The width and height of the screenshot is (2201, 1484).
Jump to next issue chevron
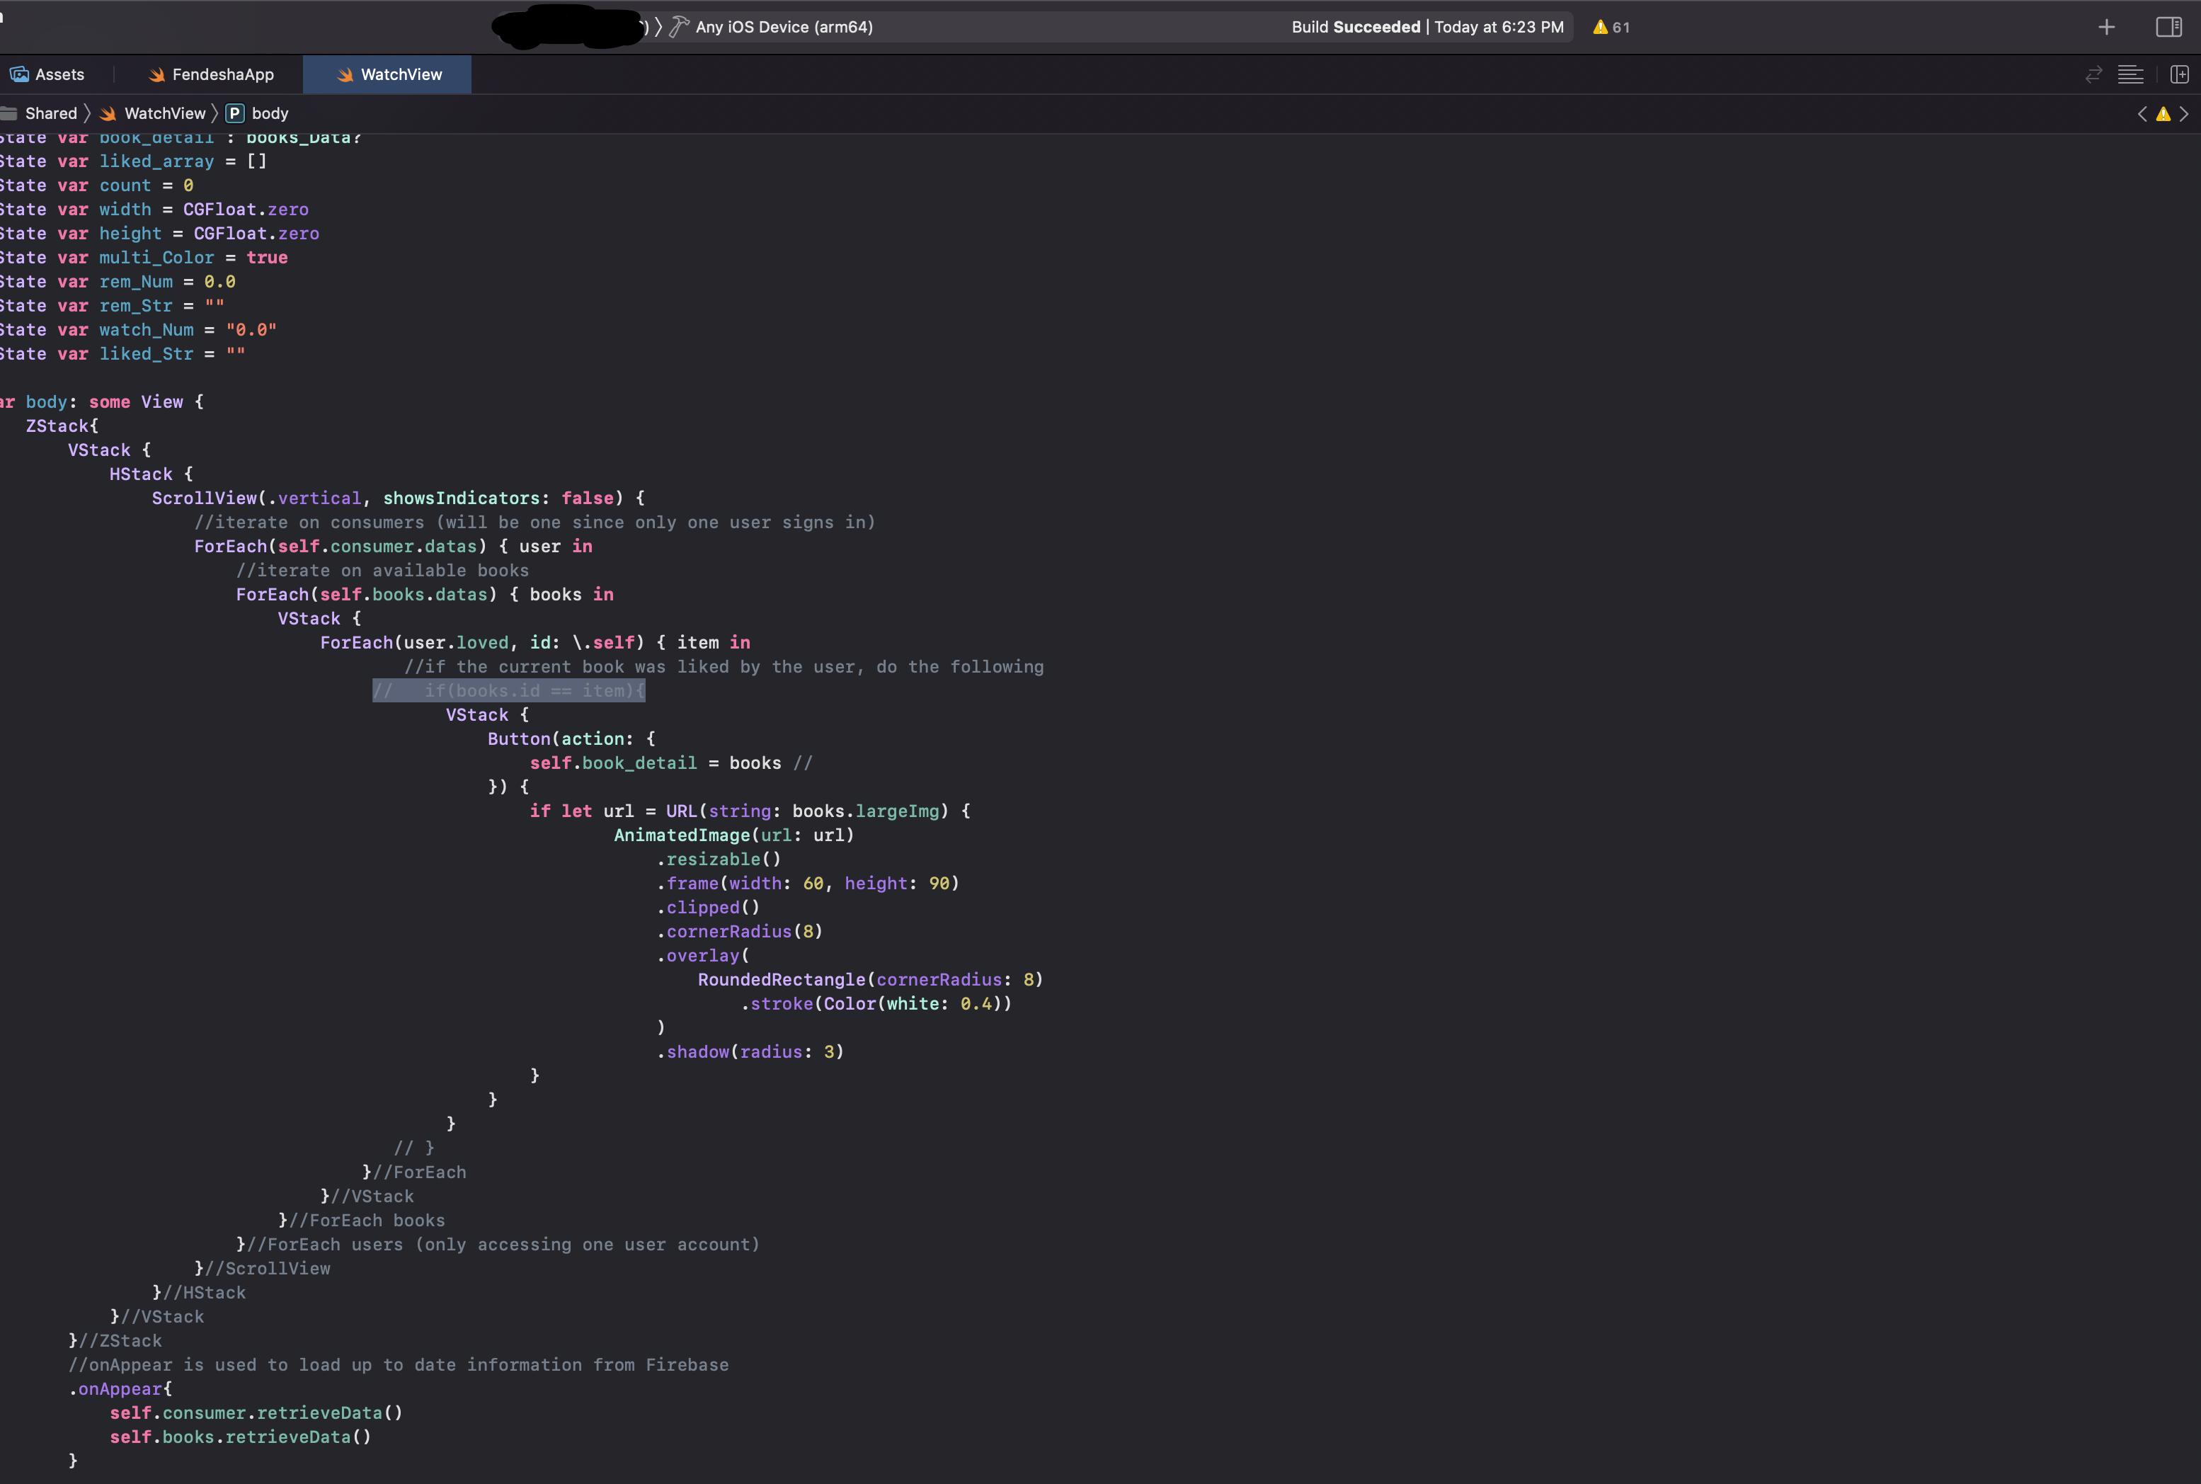coord(2184,113)
